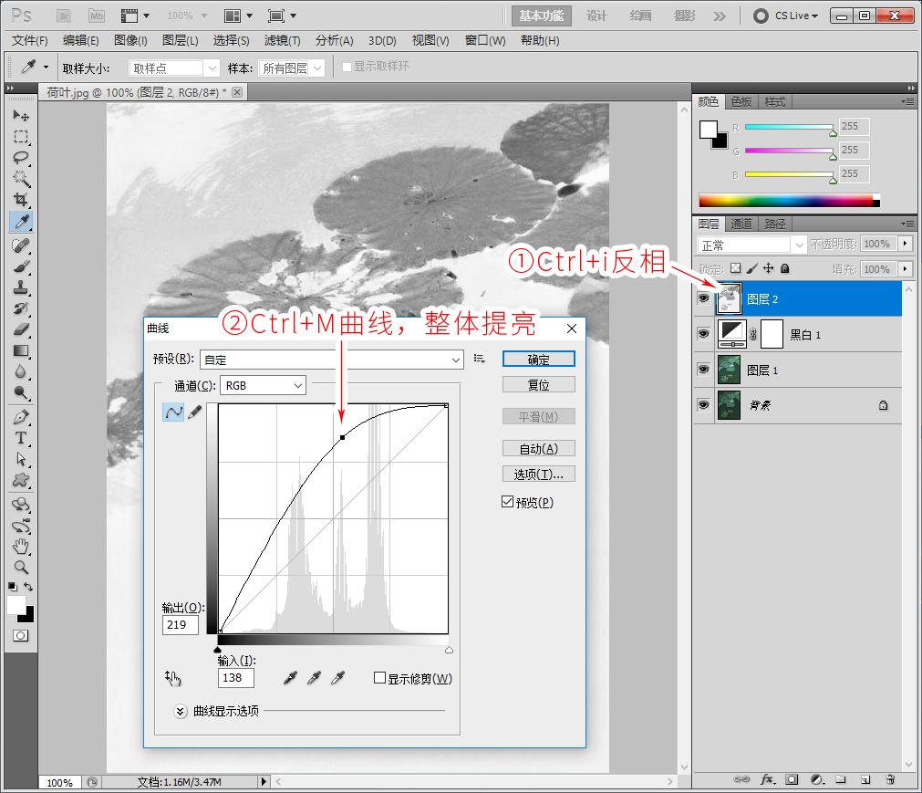The height and width of the screenshot is (793, 922).
Task: Hide the 黑白 1 adjustment layer
Action: (x=703, y=334)
